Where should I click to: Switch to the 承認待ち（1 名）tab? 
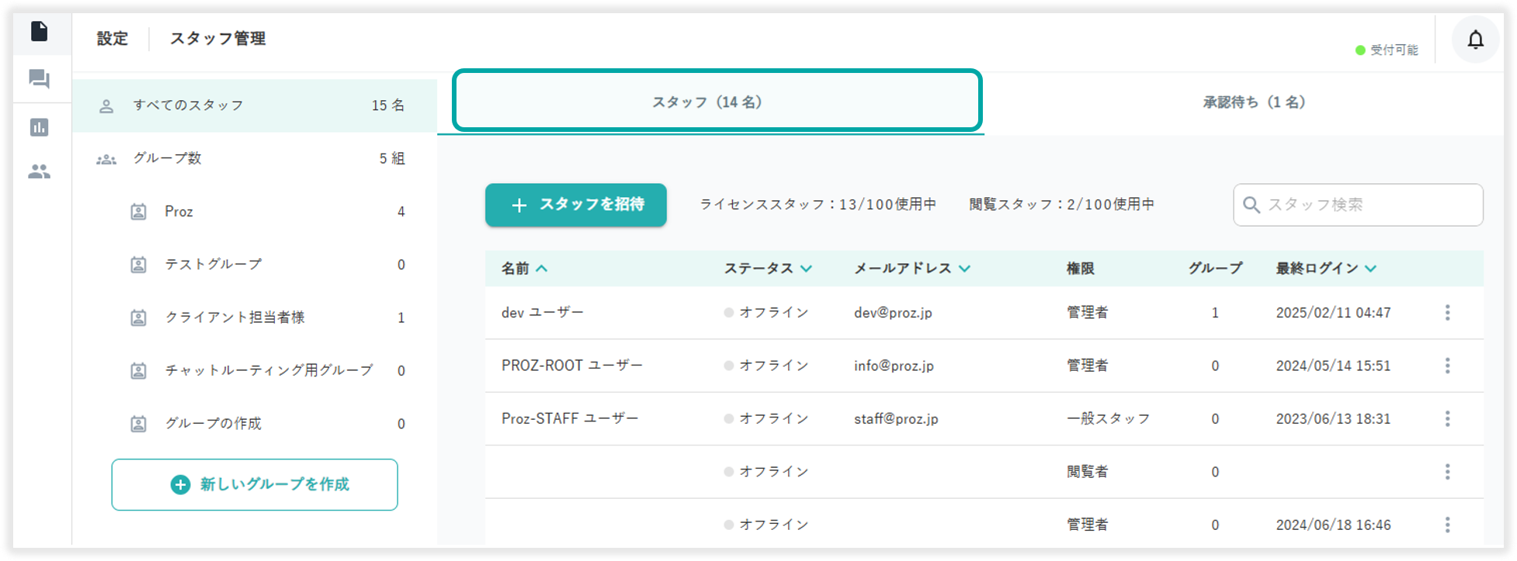(x=1254, y=102)
